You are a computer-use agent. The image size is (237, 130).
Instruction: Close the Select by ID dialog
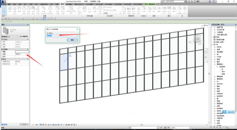tap(77, 29)
